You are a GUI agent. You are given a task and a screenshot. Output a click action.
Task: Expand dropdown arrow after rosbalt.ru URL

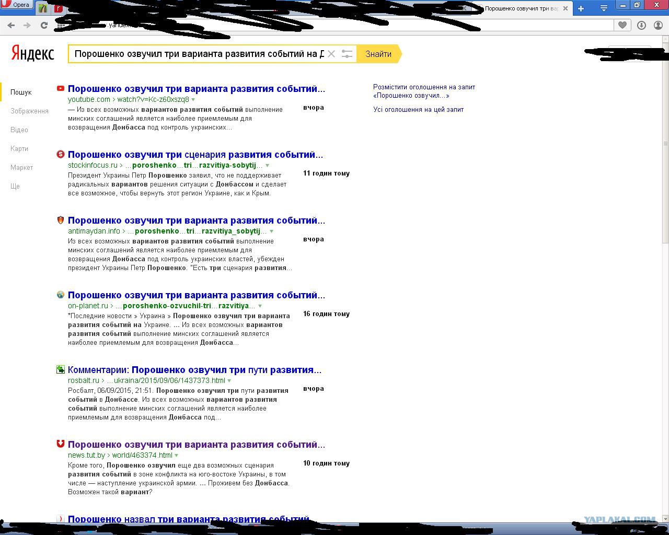229,381
